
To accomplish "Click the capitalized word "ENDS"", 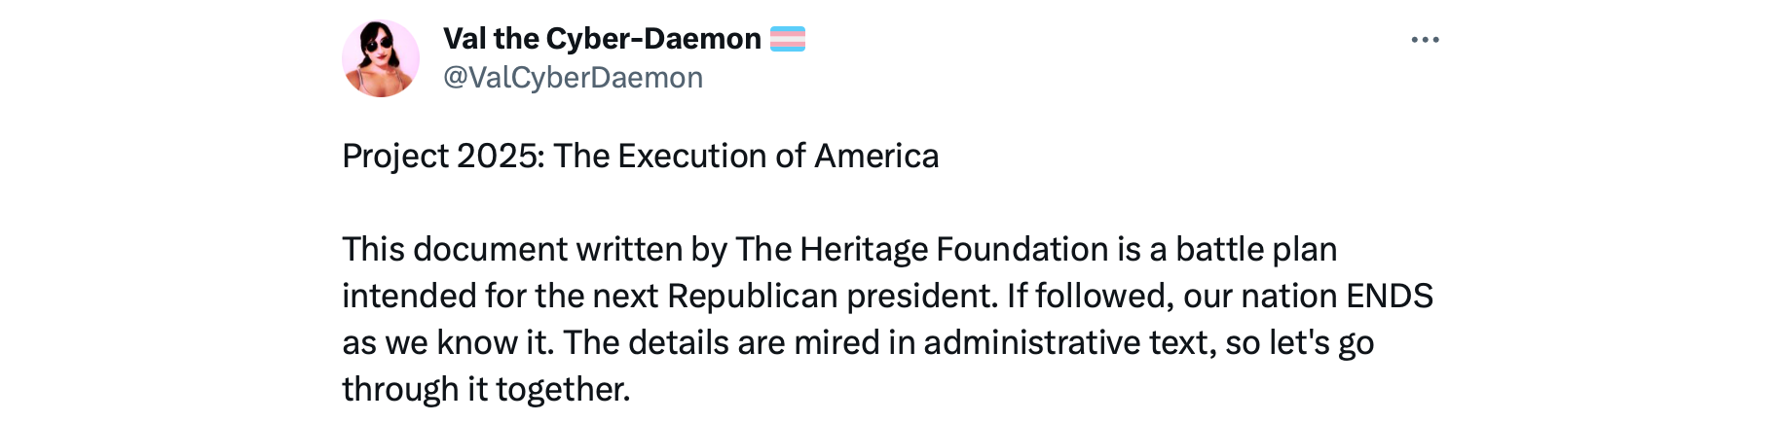I will click(x=1390, y=297).
